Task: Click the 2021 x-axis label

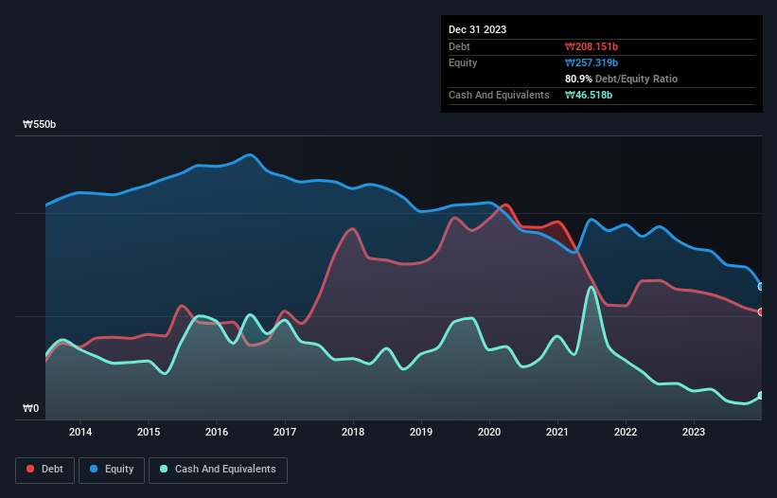Action: point(557,432)
